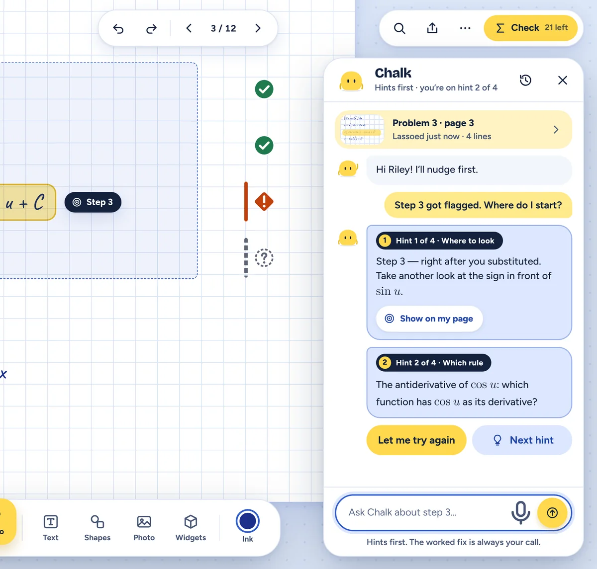The width and height of the screenshot is (597, 569).
Task: Go to the next page
Action: coord(258,28)
